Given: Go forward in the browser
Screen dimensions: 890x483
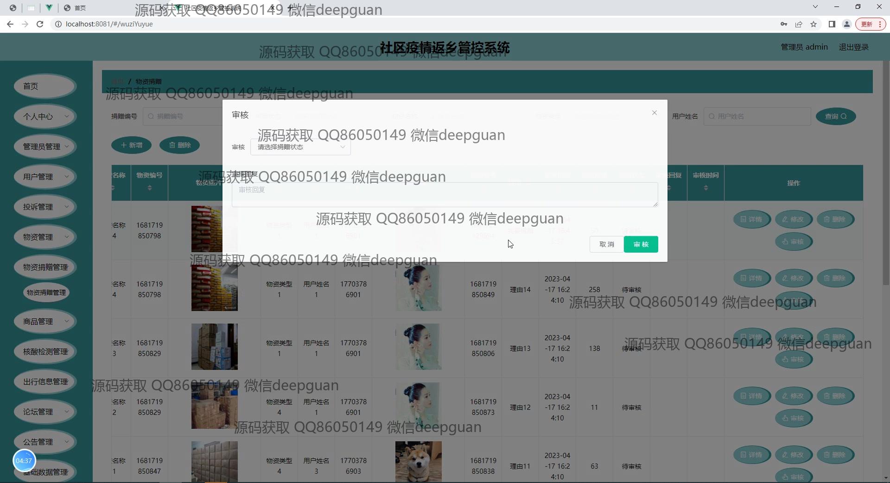Looking at the screenshot, I should (x=25, y=24).
